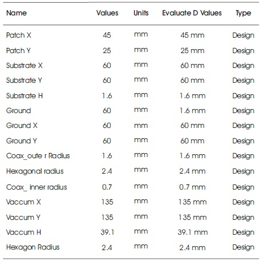Click the Type column header
The height and width of the screenshot is (261, 261).
(x=243, y=13)
